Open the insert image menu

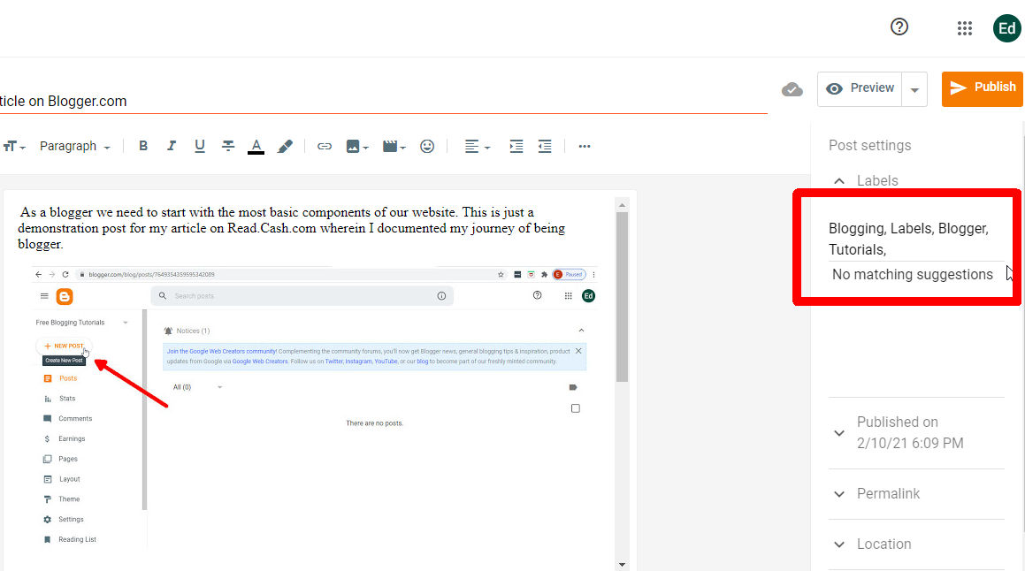[x=357, y=147]
